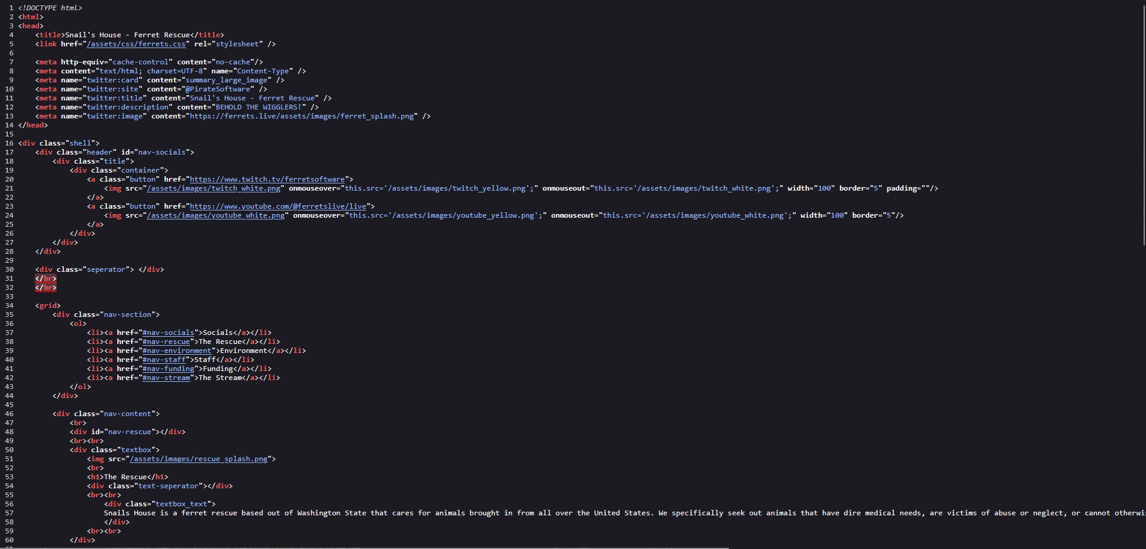Click the horizontal scrollbar at the bottom

pos(365,547)
